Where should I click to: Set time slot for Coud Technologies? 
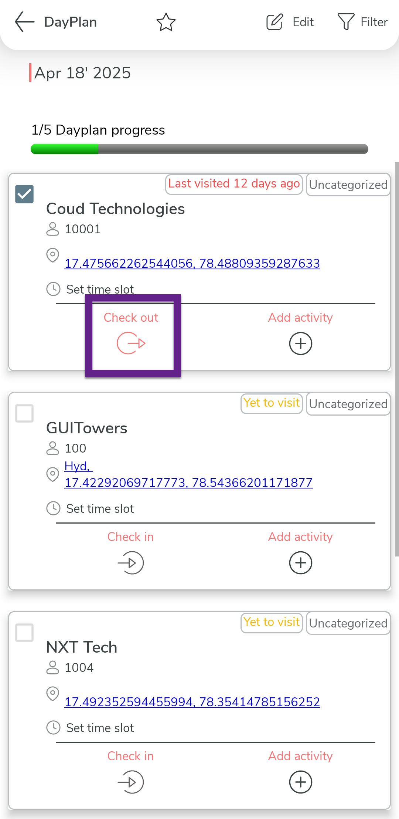[x=100, y=289]
